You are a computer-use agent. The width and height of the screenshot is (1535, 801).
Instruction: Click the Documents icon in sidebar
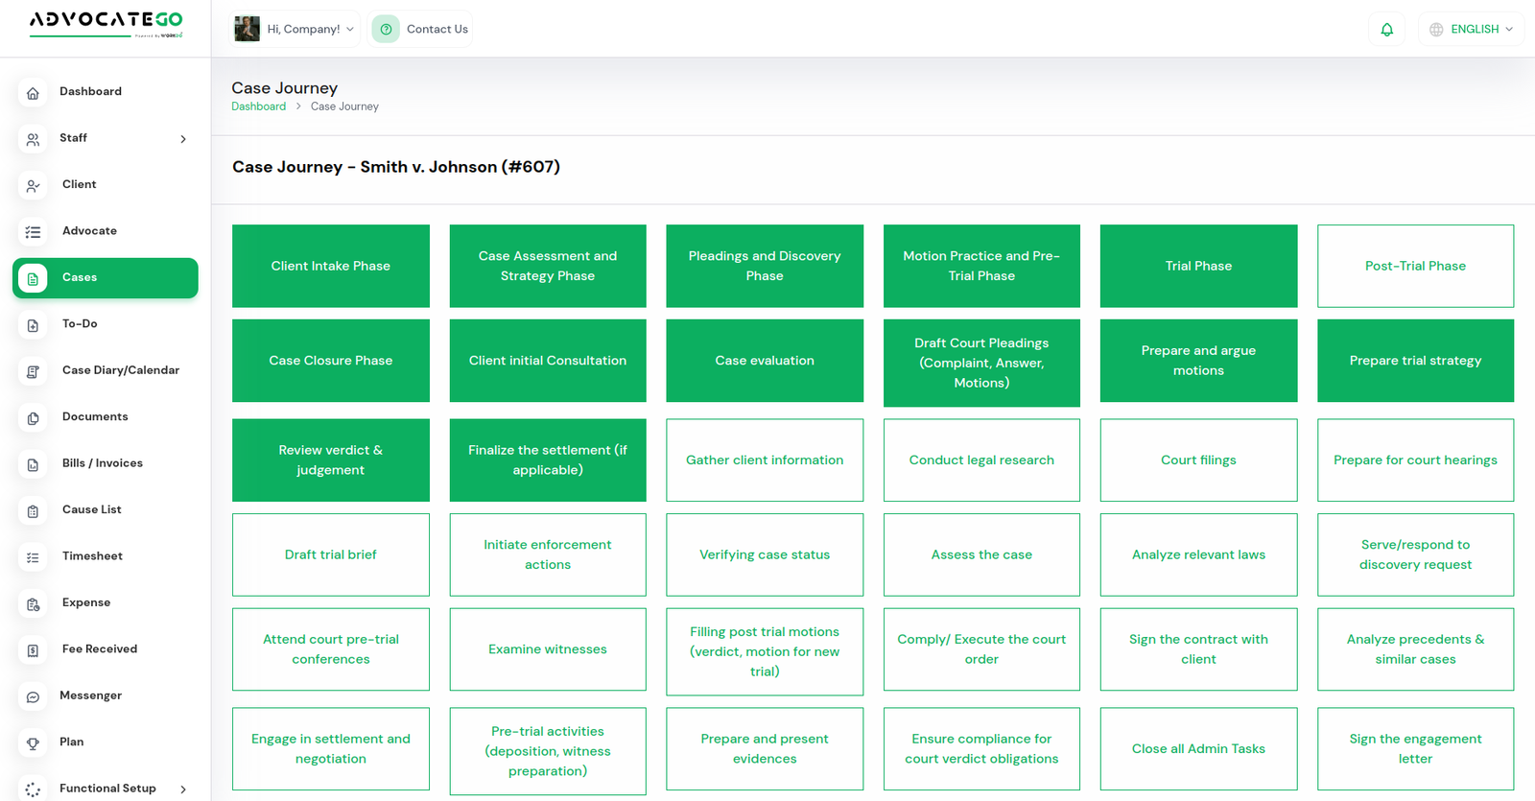tap(33, 418)
